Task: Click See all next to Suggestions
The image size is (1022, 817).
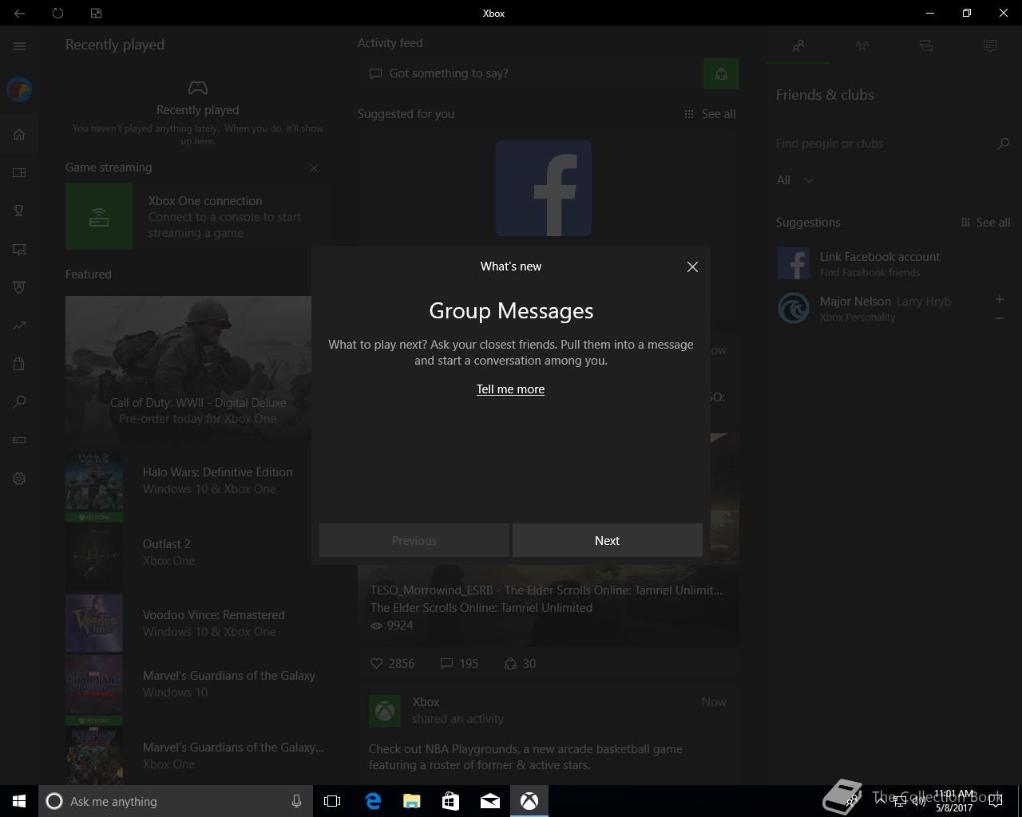Action: [x=985, y=223]
